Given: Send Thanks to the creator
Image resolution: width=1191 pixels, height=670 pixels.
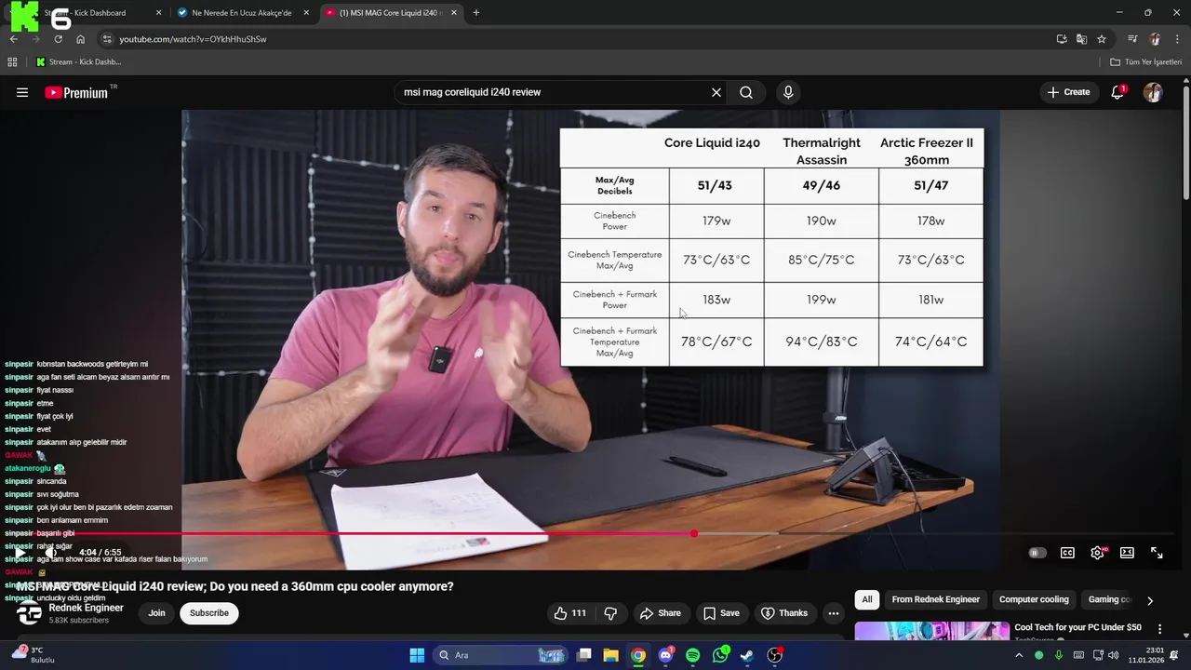Looking at the screenshot, I should (x=783, y=613).
